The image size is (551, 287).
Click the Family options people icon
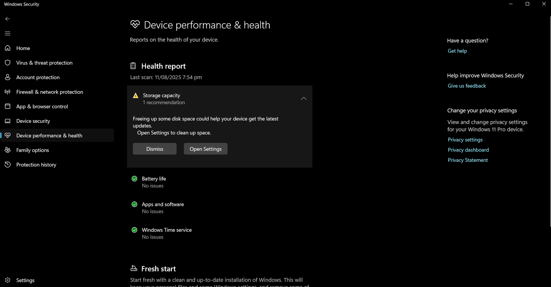8,150
